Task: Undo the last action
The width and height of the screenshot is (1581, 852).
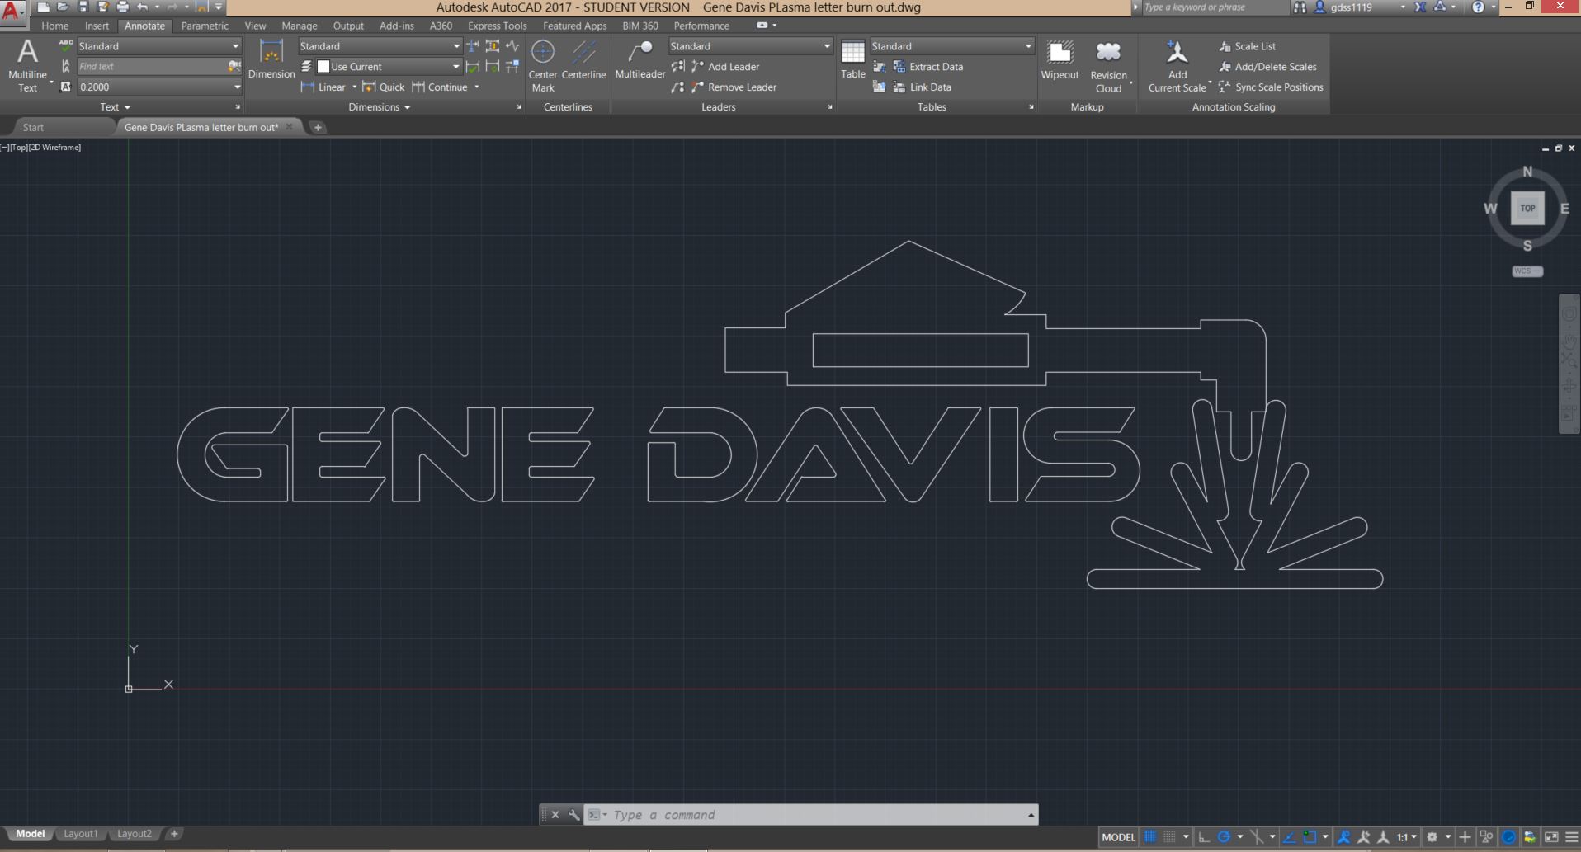Action: click(x=143, y=7)
